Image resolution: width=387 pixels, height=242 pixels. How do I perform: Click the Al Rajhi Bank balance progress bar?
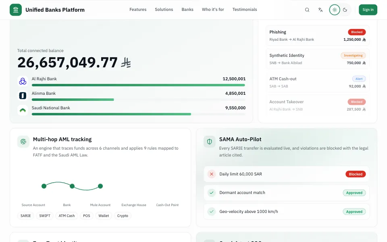click(x=138, y=85)
